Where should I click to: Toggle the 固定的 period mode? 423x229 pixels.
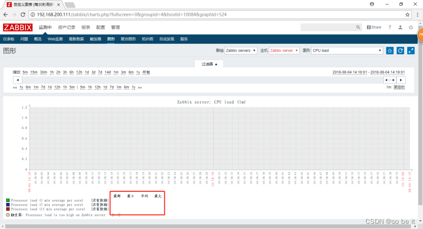[399, 87]
